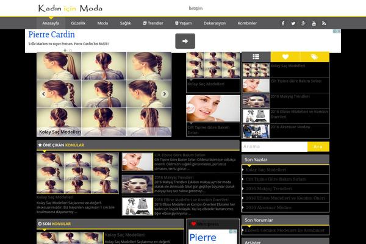Open Cilt Tipine Göre Bakım Sırları face card
The image size is (366, 244).
coord(213,115)
